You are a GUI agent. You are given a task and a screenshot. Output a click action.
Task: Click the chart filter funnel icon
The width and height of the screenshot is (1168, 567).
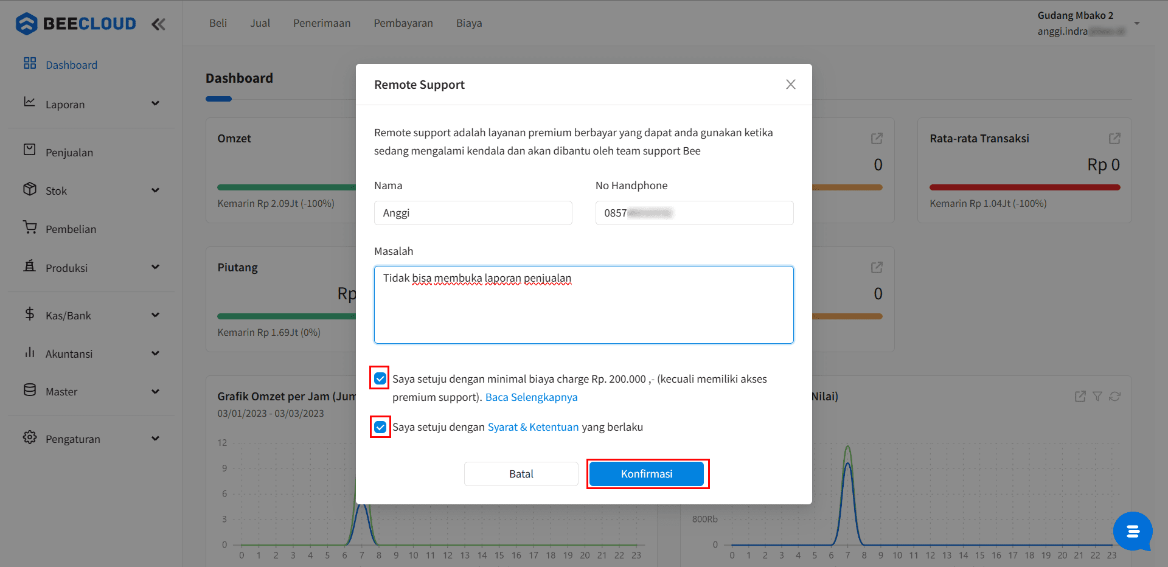point(1097,397)
